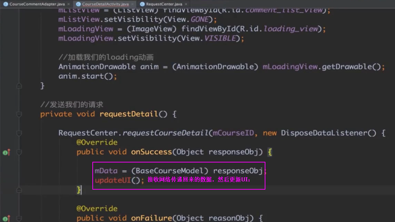Click 'findViewById' on the mLoadingView line
The height and width of the screenshot is (222, 395).
tap(208, 29)
